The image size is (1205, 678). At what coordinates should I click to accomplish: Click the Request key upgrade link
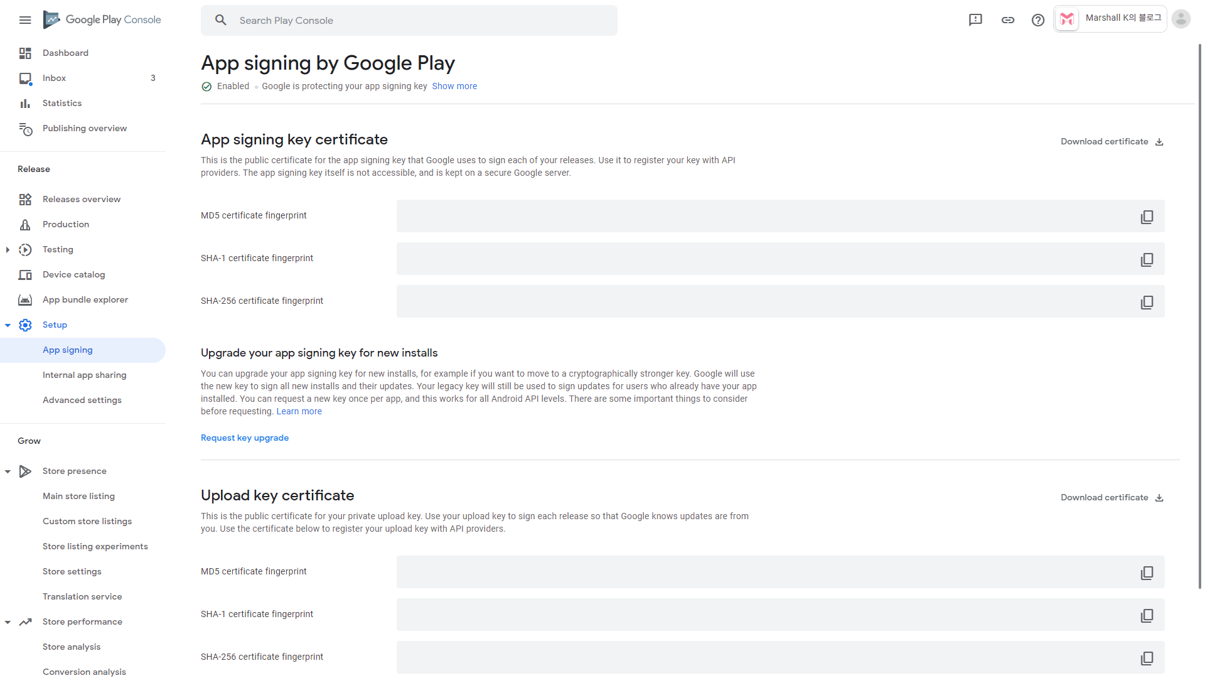point(245,438)
